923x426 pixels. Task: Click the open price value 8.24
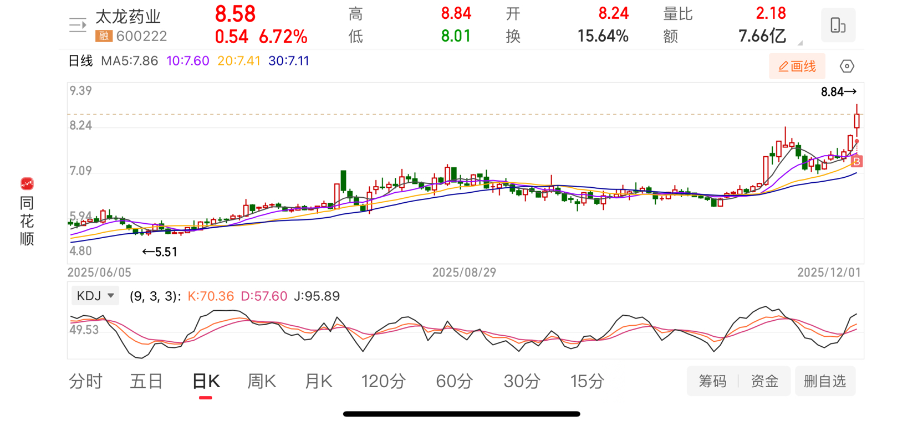point(614,13)
